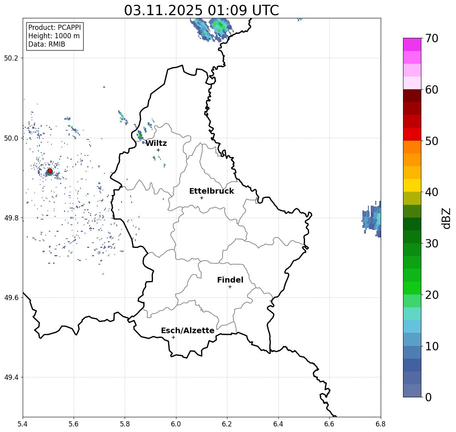The image size is (456, 432).
Task: Click the 20 tick label on colorbar
Action: pos(432,295)
